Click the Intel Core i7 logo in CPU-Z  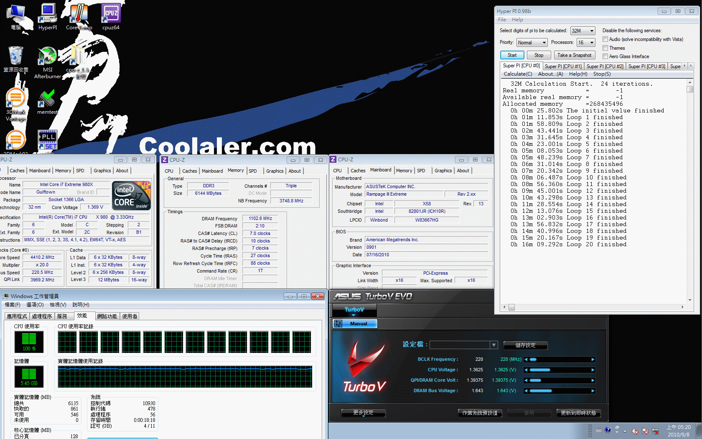coord(132,195)
